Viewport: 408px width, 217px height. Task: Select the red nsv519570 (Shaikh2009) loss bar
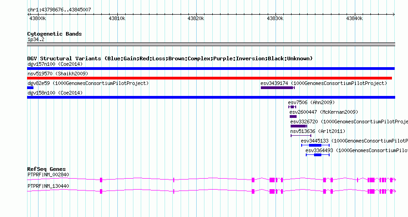click(210, 78)
